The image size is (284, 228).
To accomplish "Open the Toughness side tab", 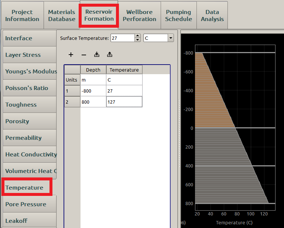I will pos(30,105).
